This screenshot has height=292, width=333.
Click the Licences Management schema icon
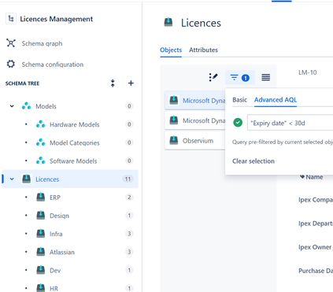tap(11, 19)
